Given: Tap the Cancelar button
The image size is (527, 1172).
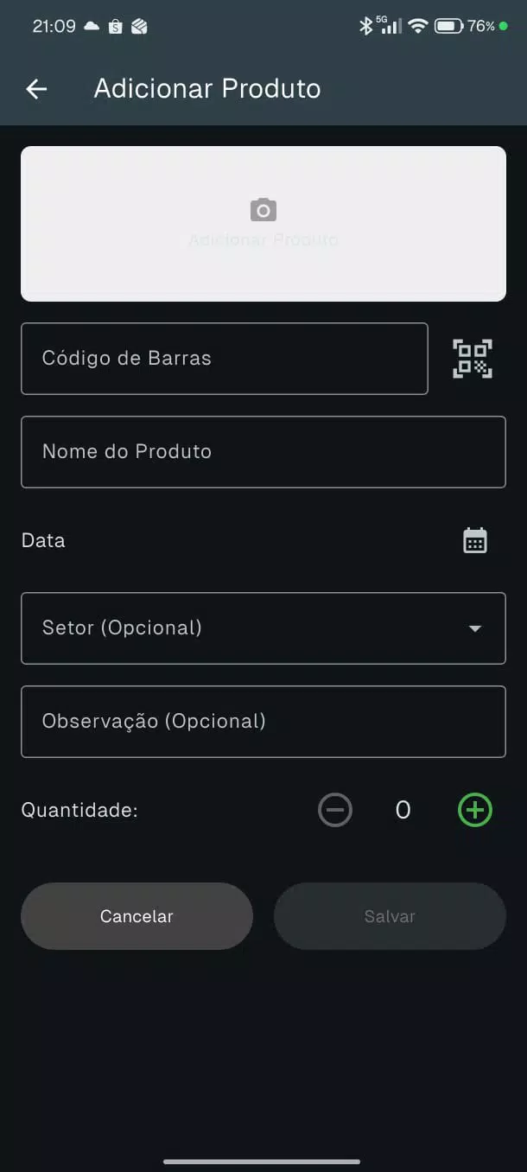Looking at the screenshot, I should 137,916.
